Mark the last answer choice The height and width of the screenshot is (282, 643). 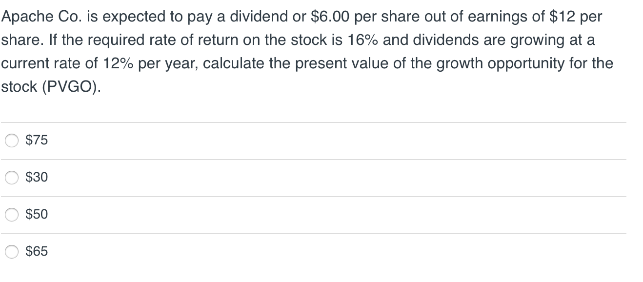[x=12, y=251]
